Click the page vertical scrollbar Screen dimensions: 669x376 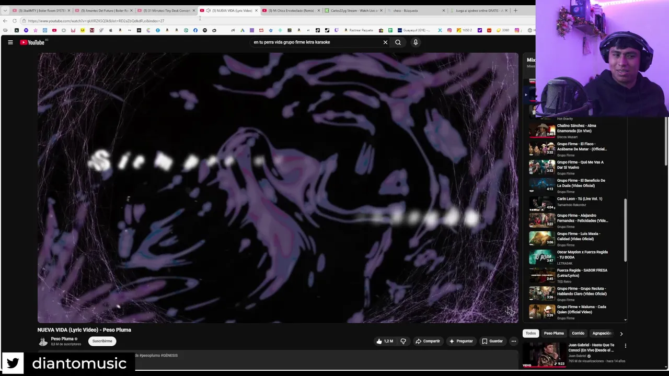(666, 141)
